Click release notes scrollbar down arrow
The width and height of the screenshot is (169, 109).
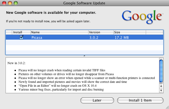[x=161, y=91]
